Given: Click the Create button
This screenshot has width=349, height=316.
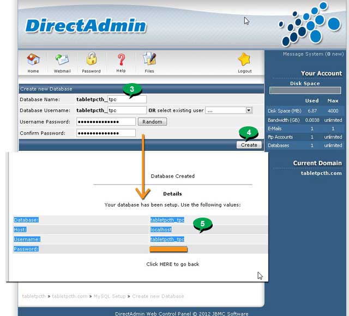Looking at the screenshot, I should click(249, 145).
